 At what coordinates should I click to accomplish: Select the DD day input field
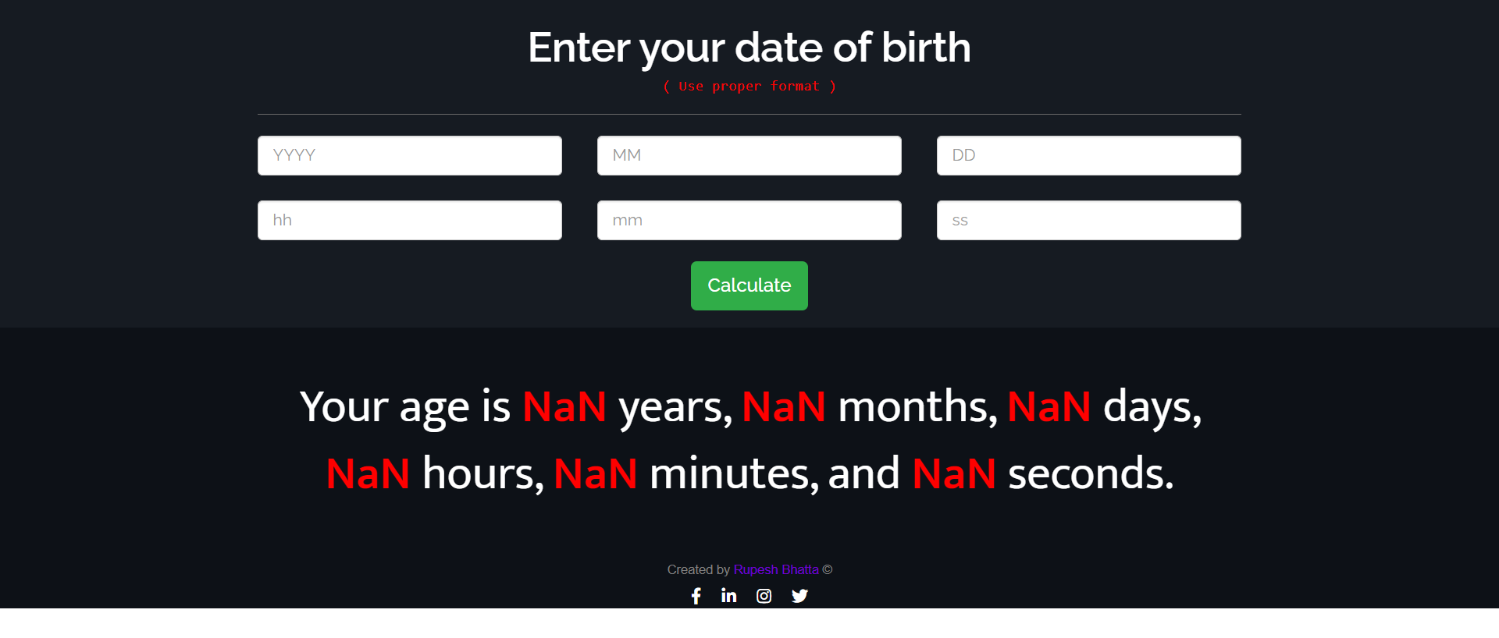click(1088, 155)
